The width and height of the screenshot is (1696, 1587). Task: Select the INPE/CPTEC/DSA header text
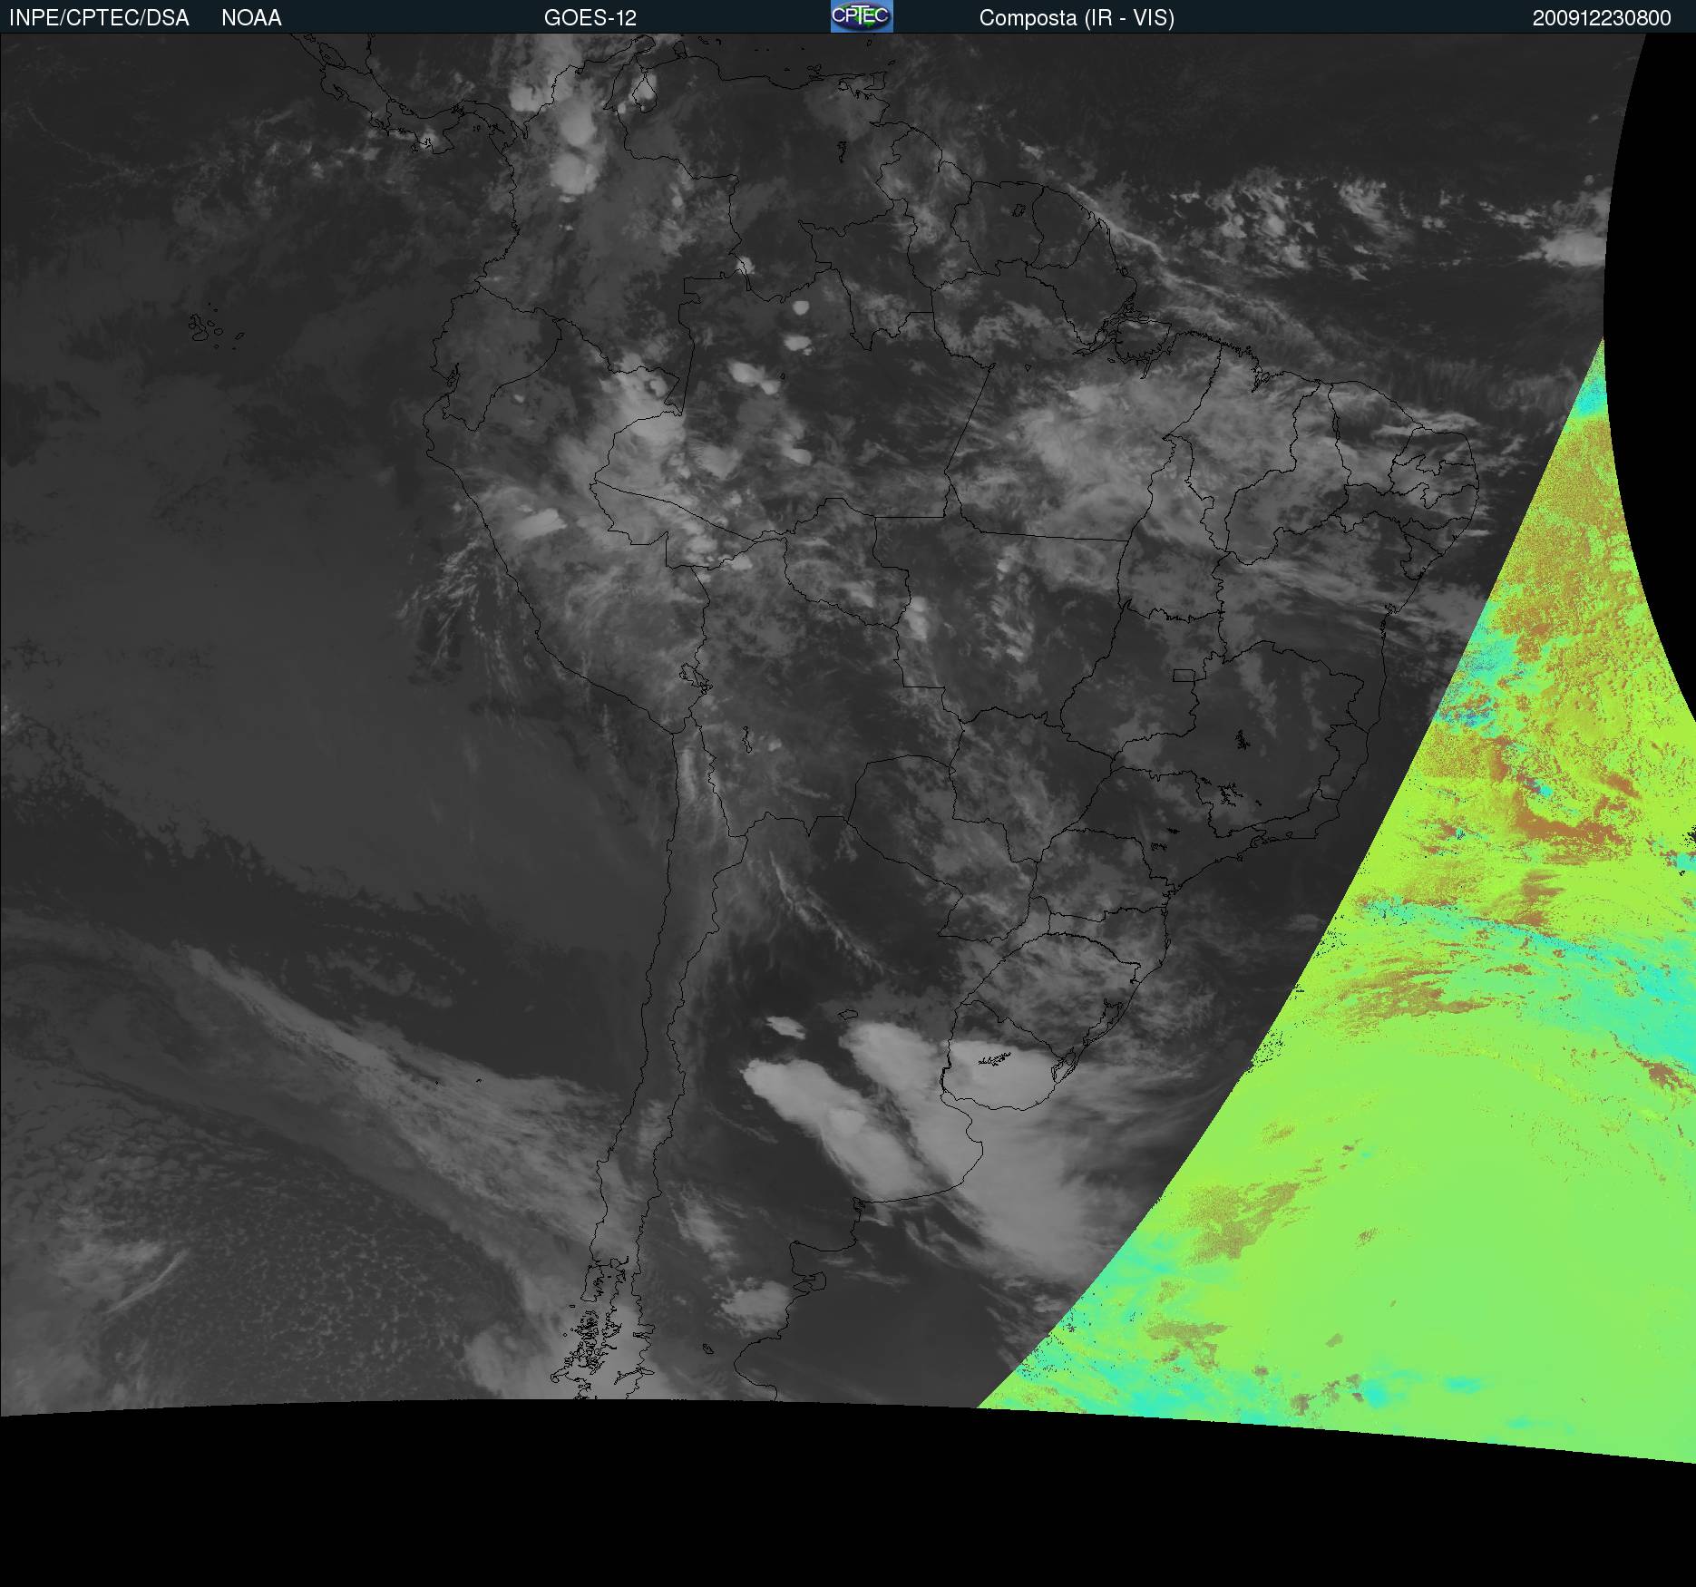99,18
